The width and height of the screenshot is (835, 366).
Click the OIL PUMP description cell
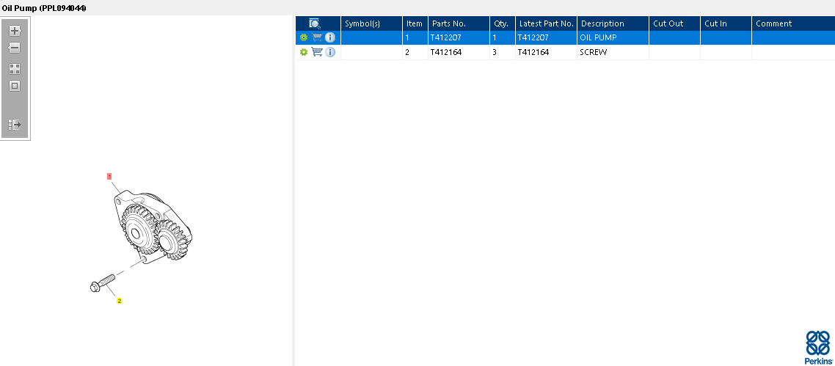pyautogui.click(x=613, y=37)
